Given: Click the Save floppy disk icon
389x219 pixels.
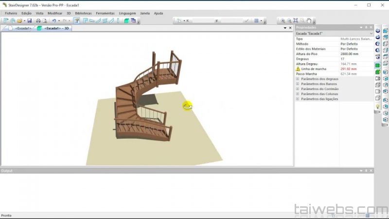Looking at the screenshot, I should (x=30, y=21).
